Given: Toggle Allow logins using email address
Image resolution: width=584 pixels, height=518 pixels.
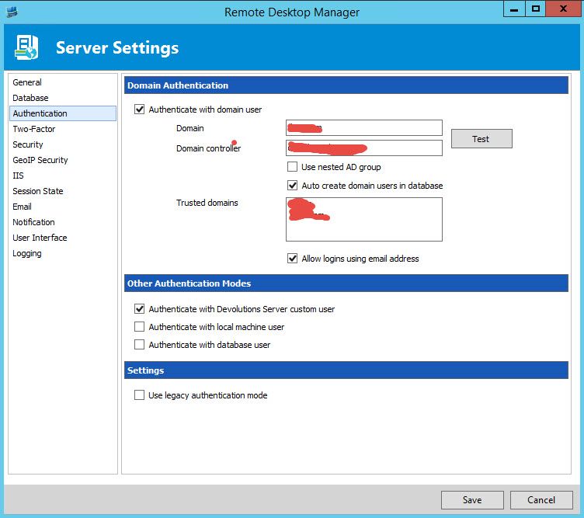Looking at the screenshot, I should coord(292,258).
